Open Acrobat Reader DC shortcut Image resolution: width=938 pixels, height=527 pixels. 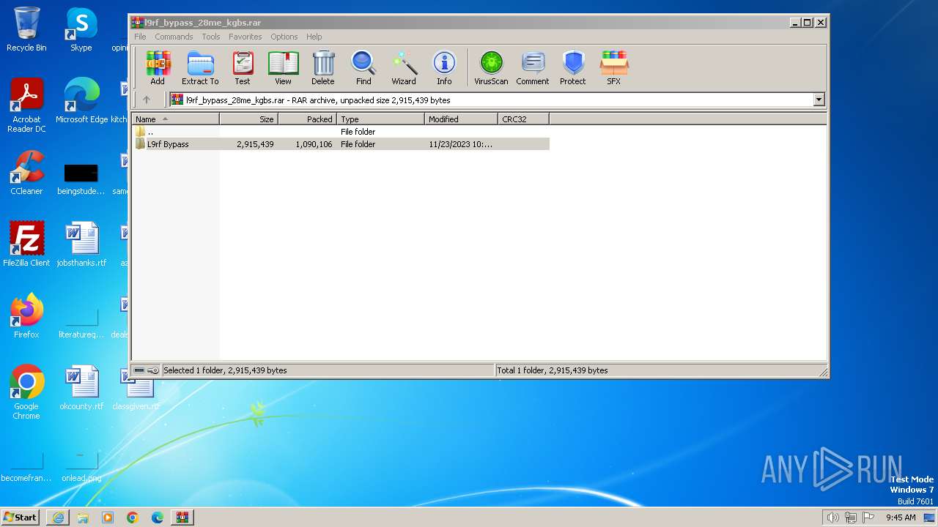coord(26,105)
